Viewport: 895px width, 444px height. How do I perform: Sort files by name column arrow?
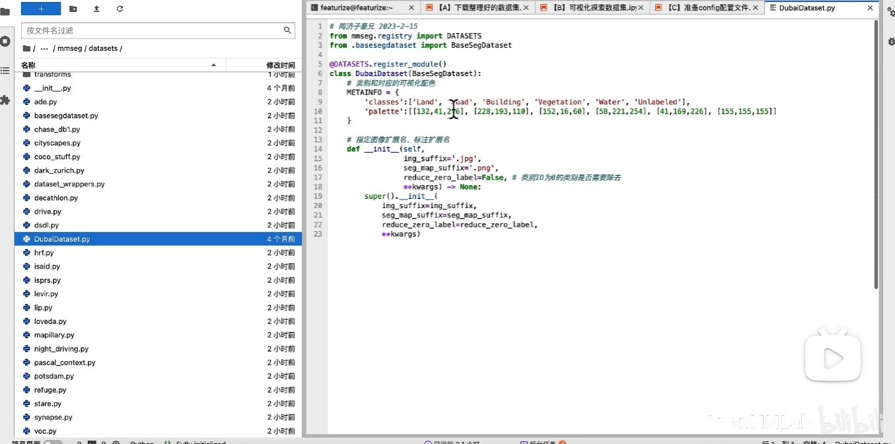213,65
